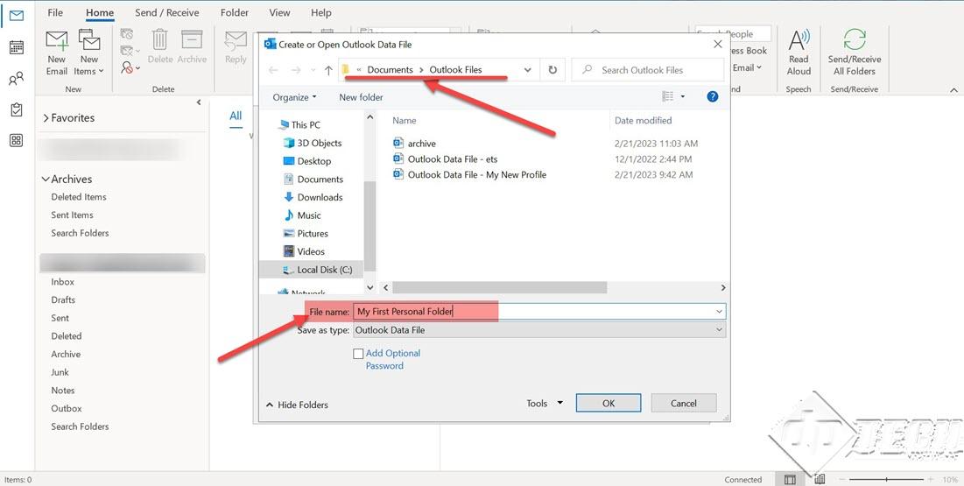Open the People icon in left sidebar
Image resolution: width=964 pixels, height=486 pixels.
16,79
